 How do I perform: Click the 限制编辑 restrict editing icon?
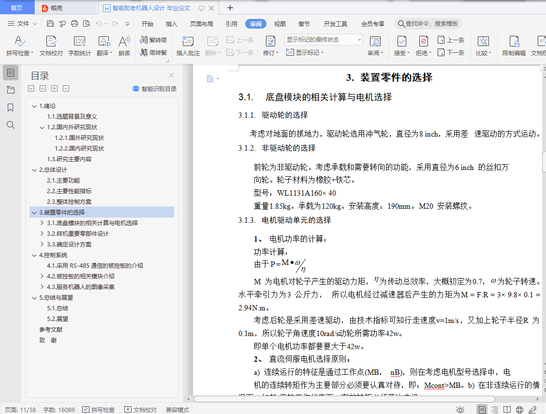point(514,46)
